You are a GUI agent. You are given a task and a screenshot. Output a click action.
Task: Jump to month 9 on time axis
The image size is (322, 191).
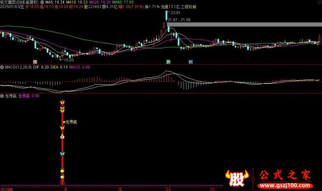coord(120,189)
